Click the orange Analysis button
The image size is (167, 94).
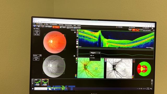click(x=56, y=27)
